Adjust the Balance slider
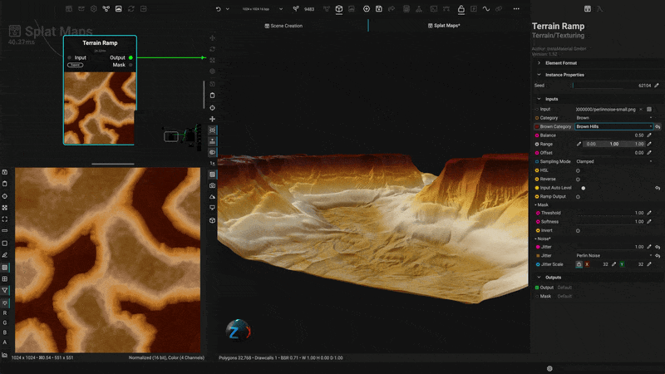 click(x=610, y=135)
